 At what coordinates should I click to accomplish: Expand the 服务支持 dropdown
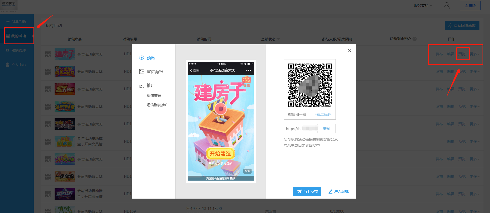coord(423,5)
